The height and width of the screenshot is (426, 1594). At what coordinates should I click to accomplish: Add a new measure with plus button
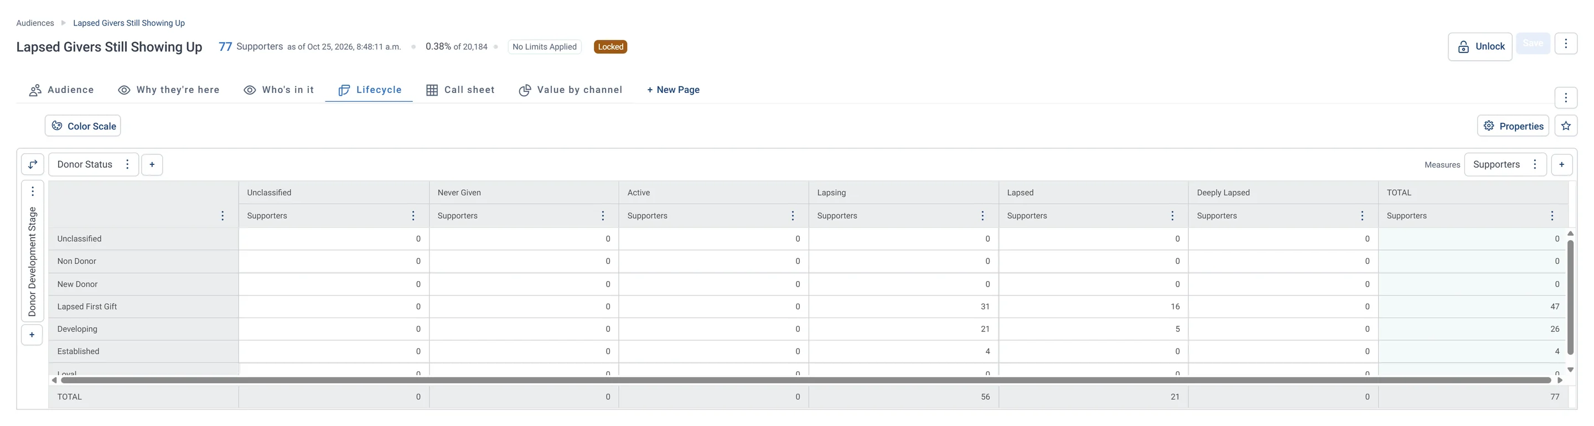click(1562, 164)
